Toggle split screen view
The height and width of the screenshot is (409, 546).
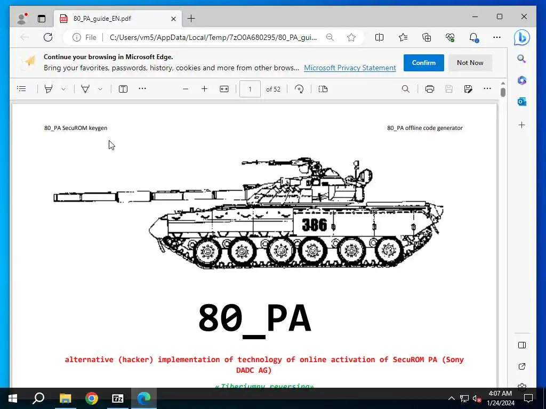coord(379,37)
